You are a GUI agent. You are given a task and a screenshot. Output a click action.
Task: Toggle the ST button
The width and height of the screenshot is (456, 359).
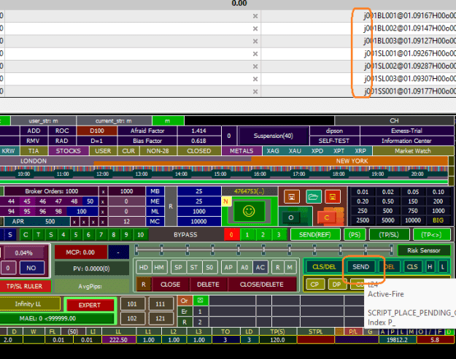(x=193, y=267)
